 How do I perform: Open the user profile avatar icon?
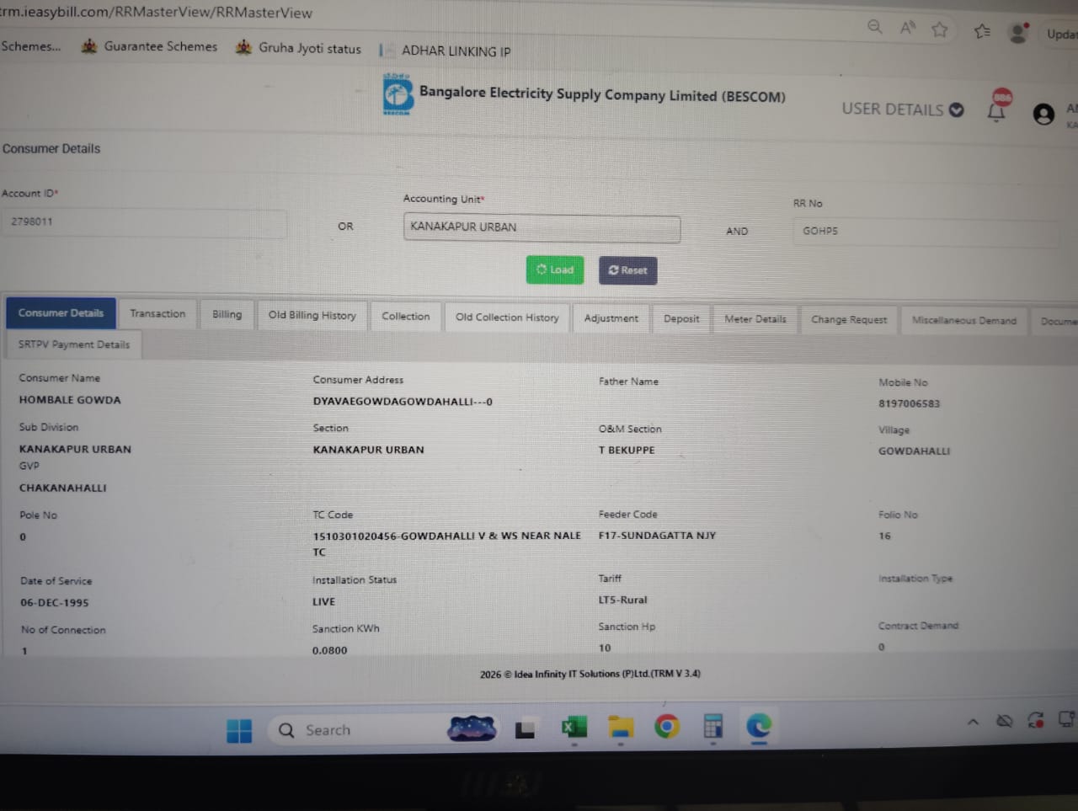[1043, 115]
